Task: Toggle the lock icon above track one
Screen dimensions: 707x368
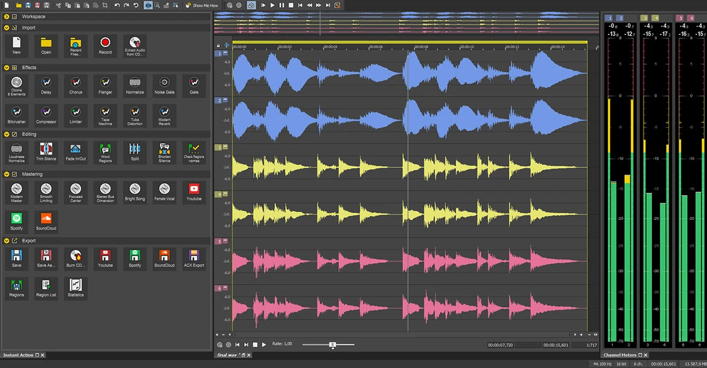Action: [218, 45]
